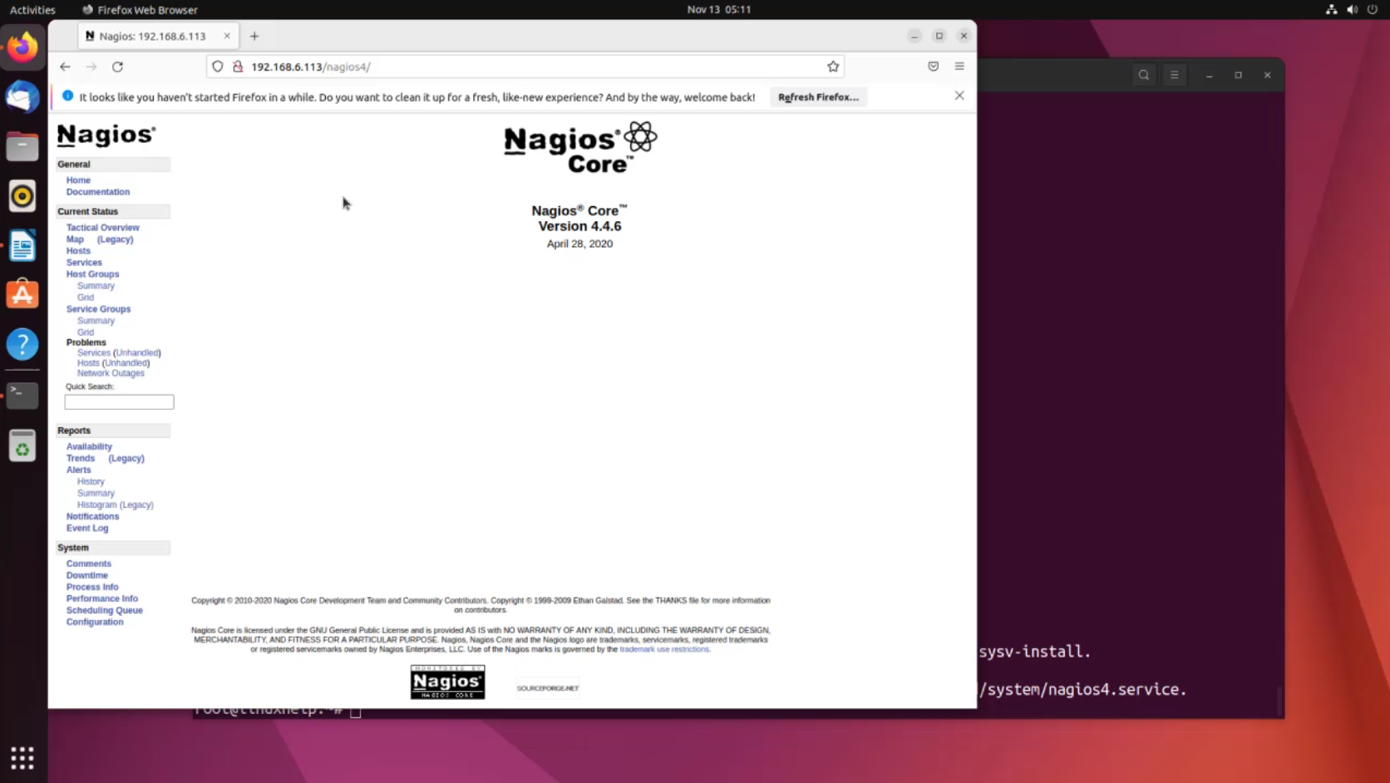Open a new tab with the plus button
Viewport: 1390px width, 783px height.
click(x=254, y=36)
